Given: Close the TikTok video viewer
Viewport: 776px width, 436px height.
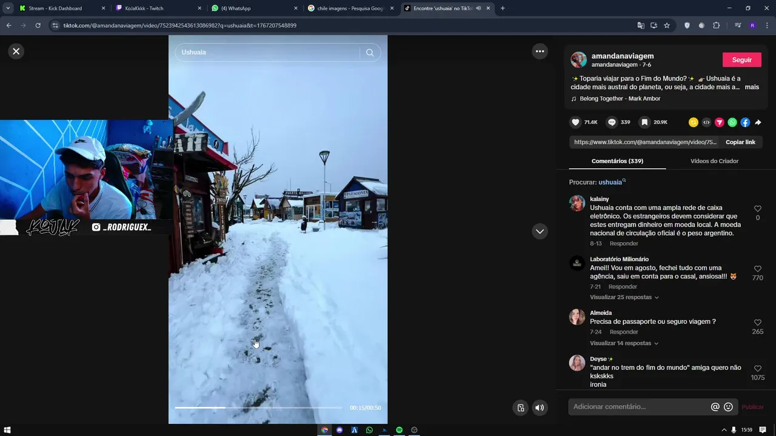Looking at the screenshot, I should 16,51.
